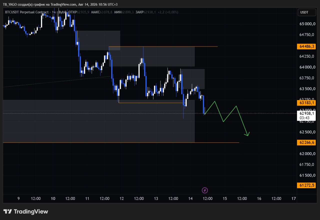This screenshot has width=320, height=220.
Task: Click date 9 on time axis
Action: click(x=18, y=198)
